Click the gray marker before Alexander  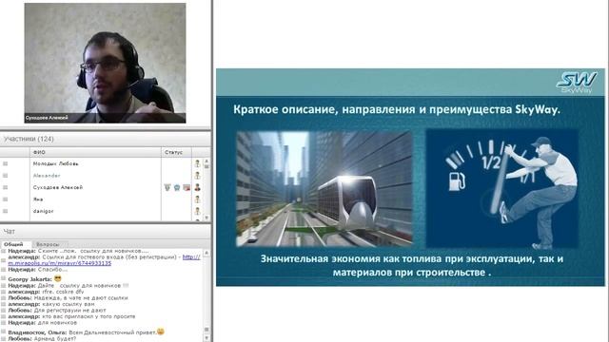[x=6, y=176]
